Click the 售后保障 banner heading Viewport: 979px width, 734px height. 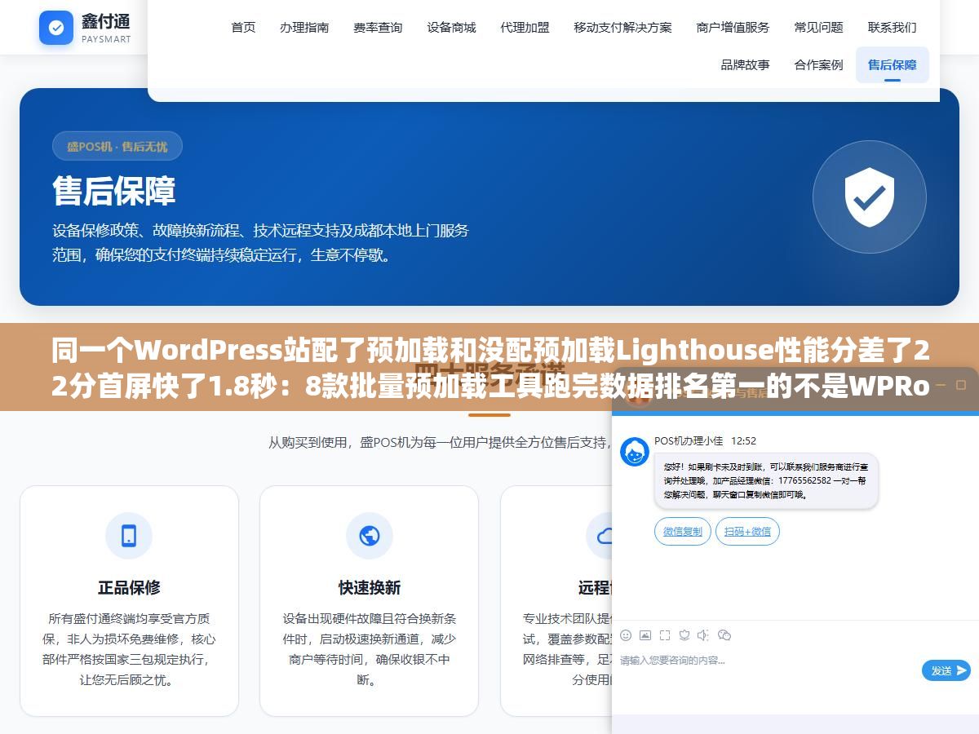tap(113, 191)
